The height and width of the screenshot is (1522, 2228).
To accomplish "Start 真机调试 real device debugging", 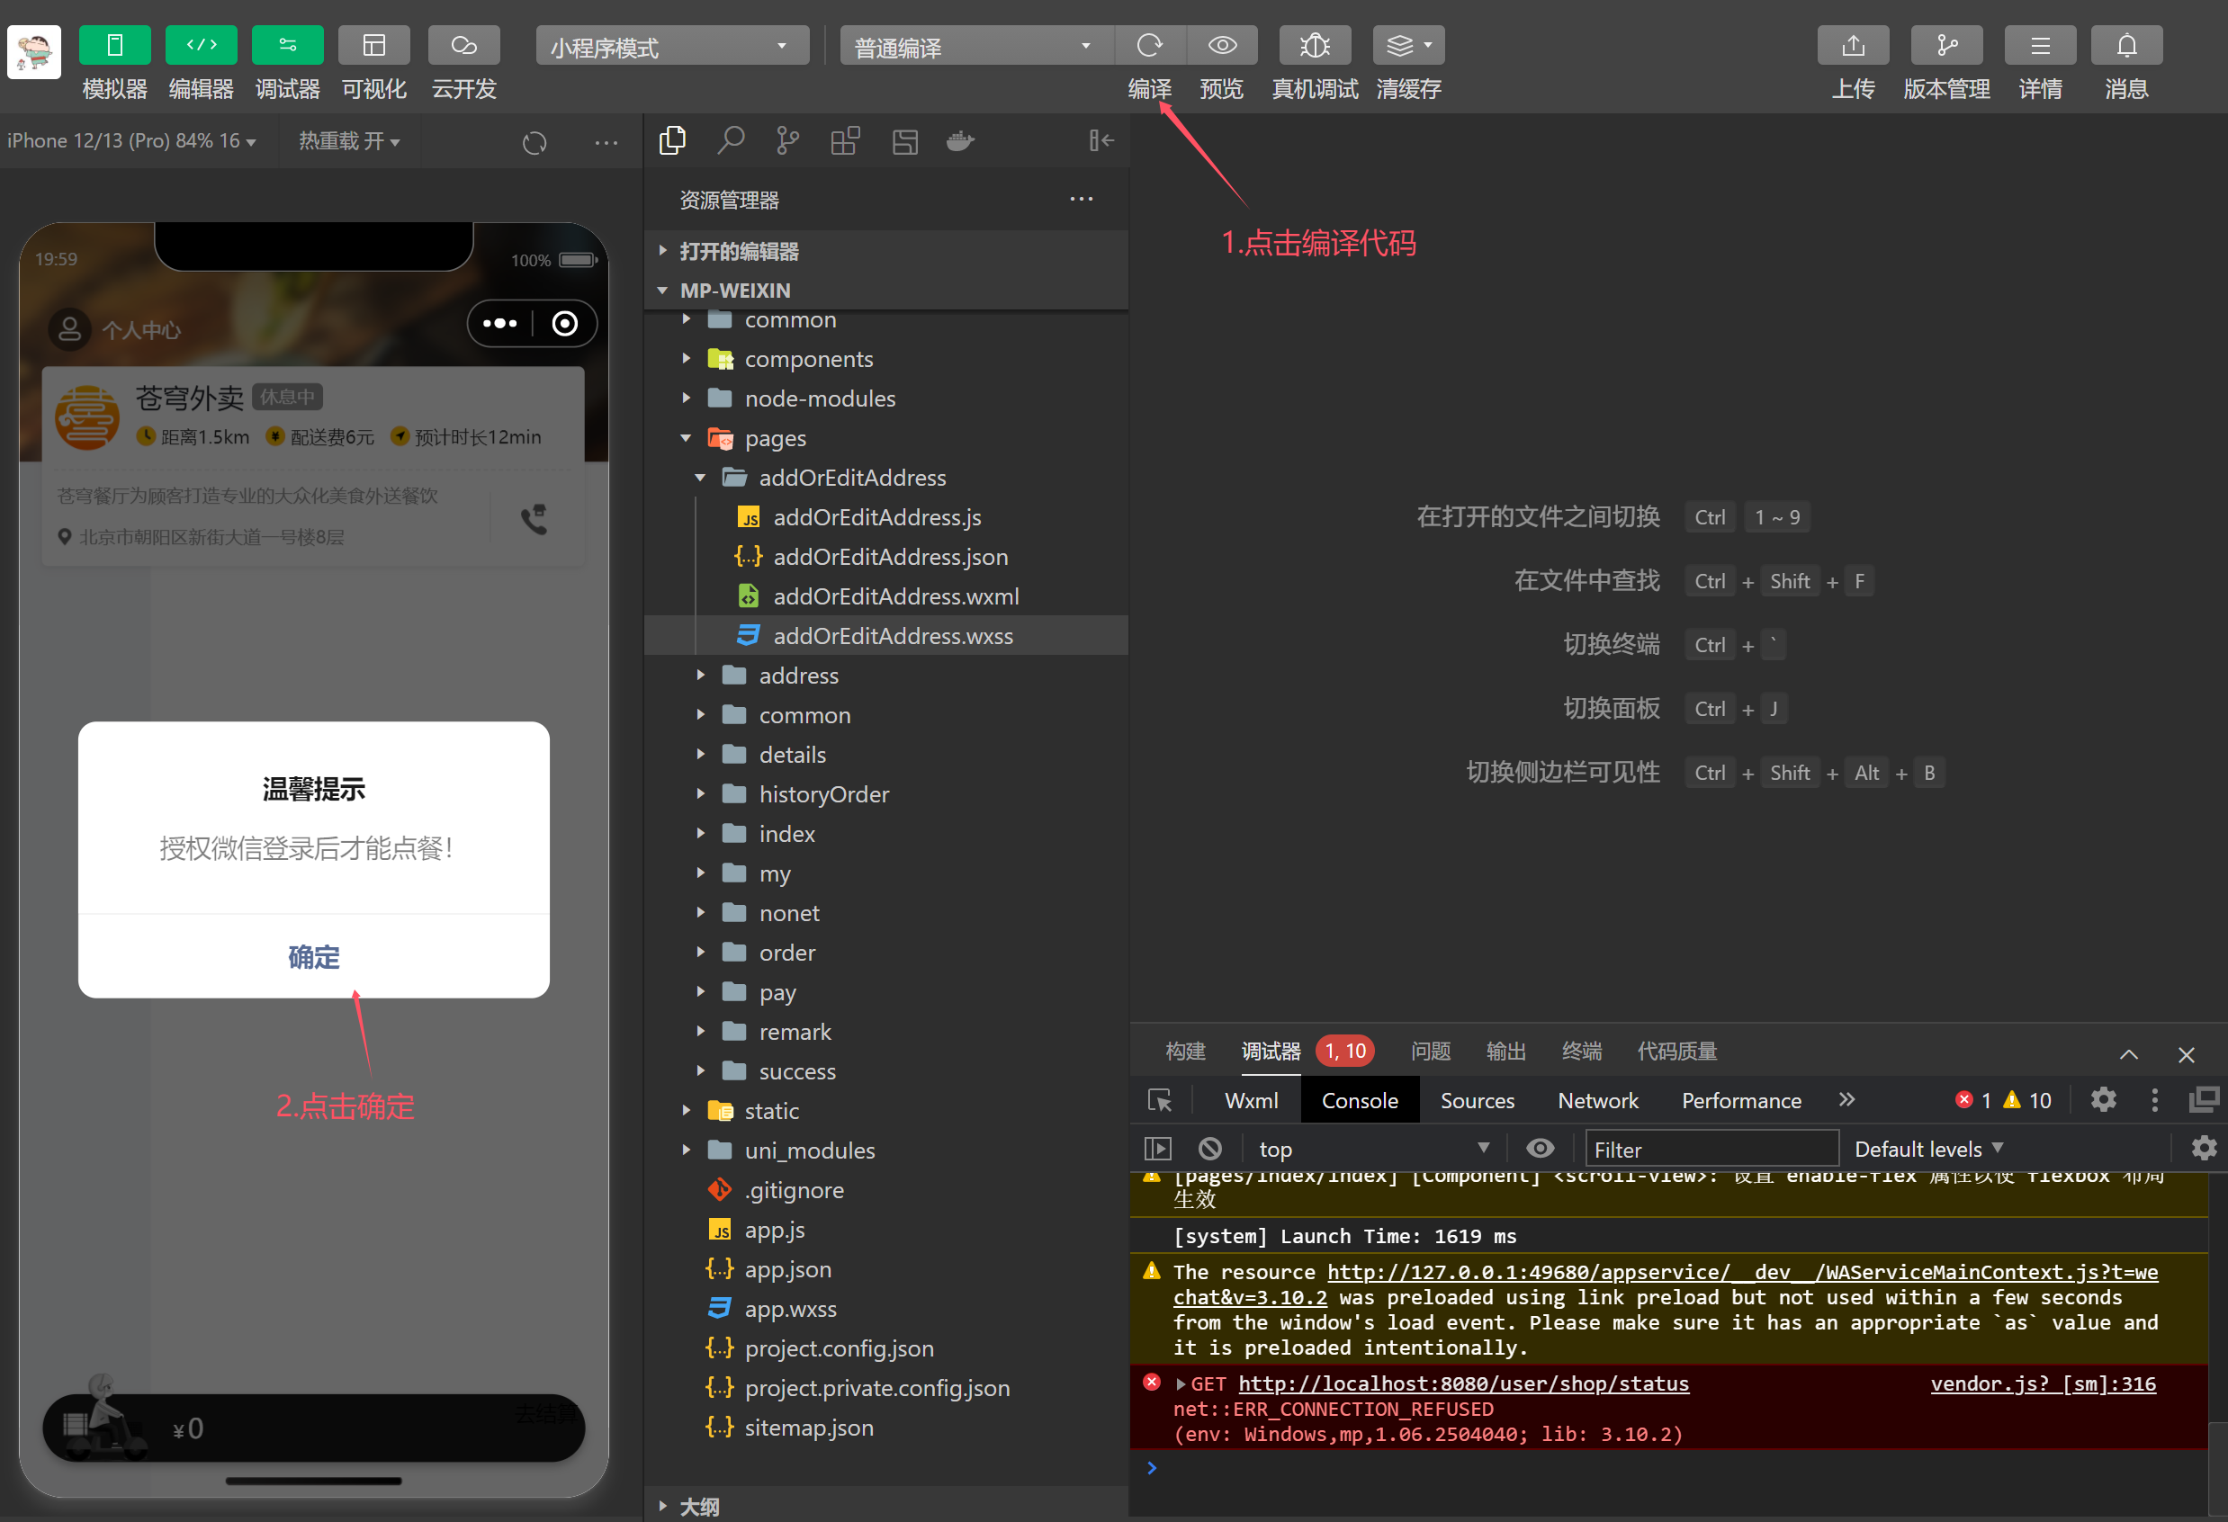I will pos(1315,45).
